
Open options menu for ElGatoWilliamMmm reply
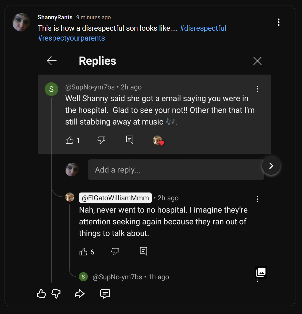(x=257, y=199)
